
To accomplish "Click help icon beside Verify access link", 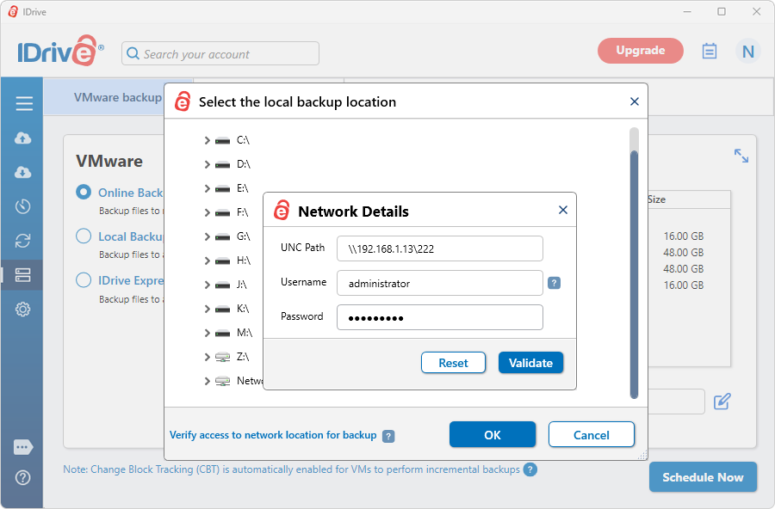I will (388, 436).
